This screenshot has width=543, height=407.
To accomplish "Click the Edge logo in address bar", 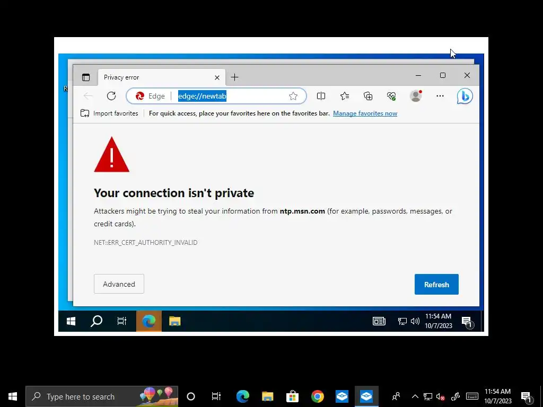I will pos(140,96).
